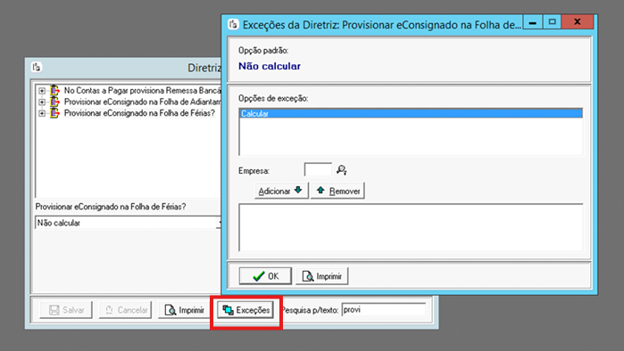The width and height of the screenshot is (624, 351).
Task: Click the 'Pesquisa p/texto' search field
Action: 384,310
